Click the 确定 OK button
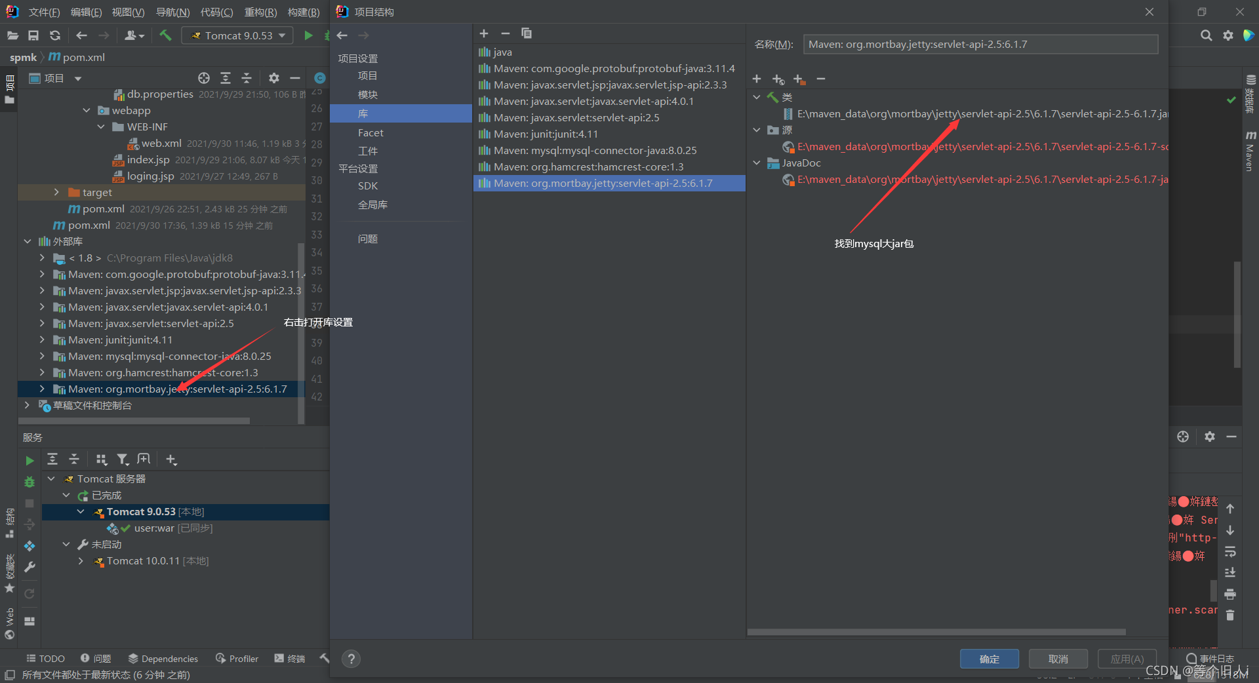Screen dimensions: 1259x683 989,659
